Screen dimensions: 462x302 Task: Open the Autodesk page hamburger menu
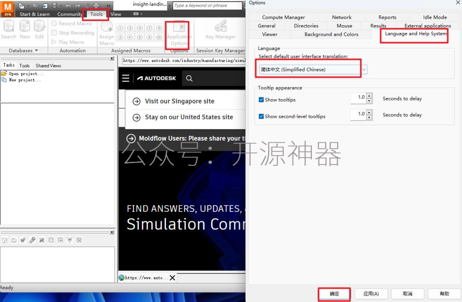click(126, 78)
